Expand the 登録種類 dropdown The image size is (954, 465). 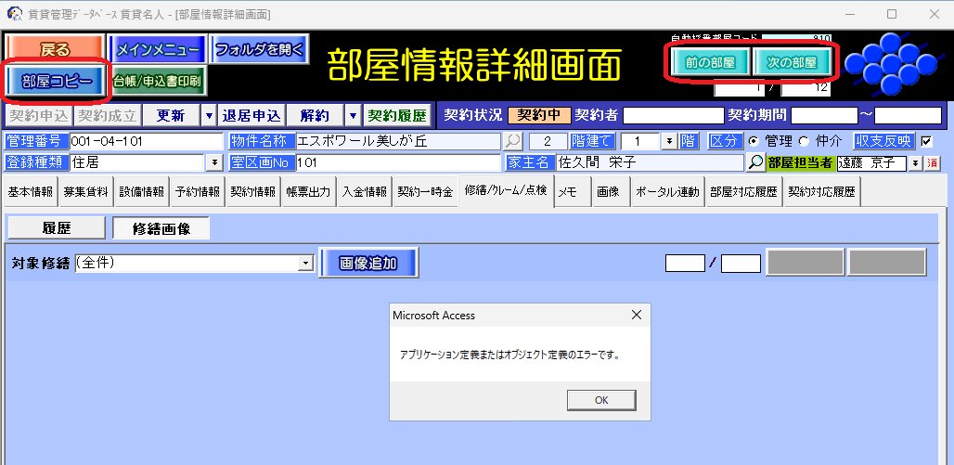(x=215, y=162)
